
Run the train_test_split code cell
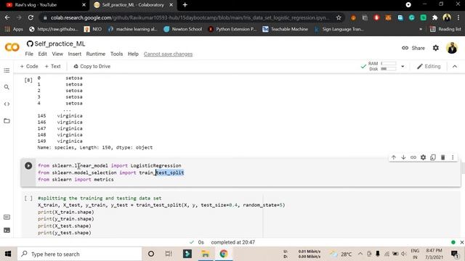click(28, 198)
